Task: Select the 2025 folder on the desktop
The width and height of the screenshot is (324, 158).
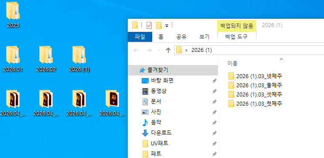Action: 13,15
